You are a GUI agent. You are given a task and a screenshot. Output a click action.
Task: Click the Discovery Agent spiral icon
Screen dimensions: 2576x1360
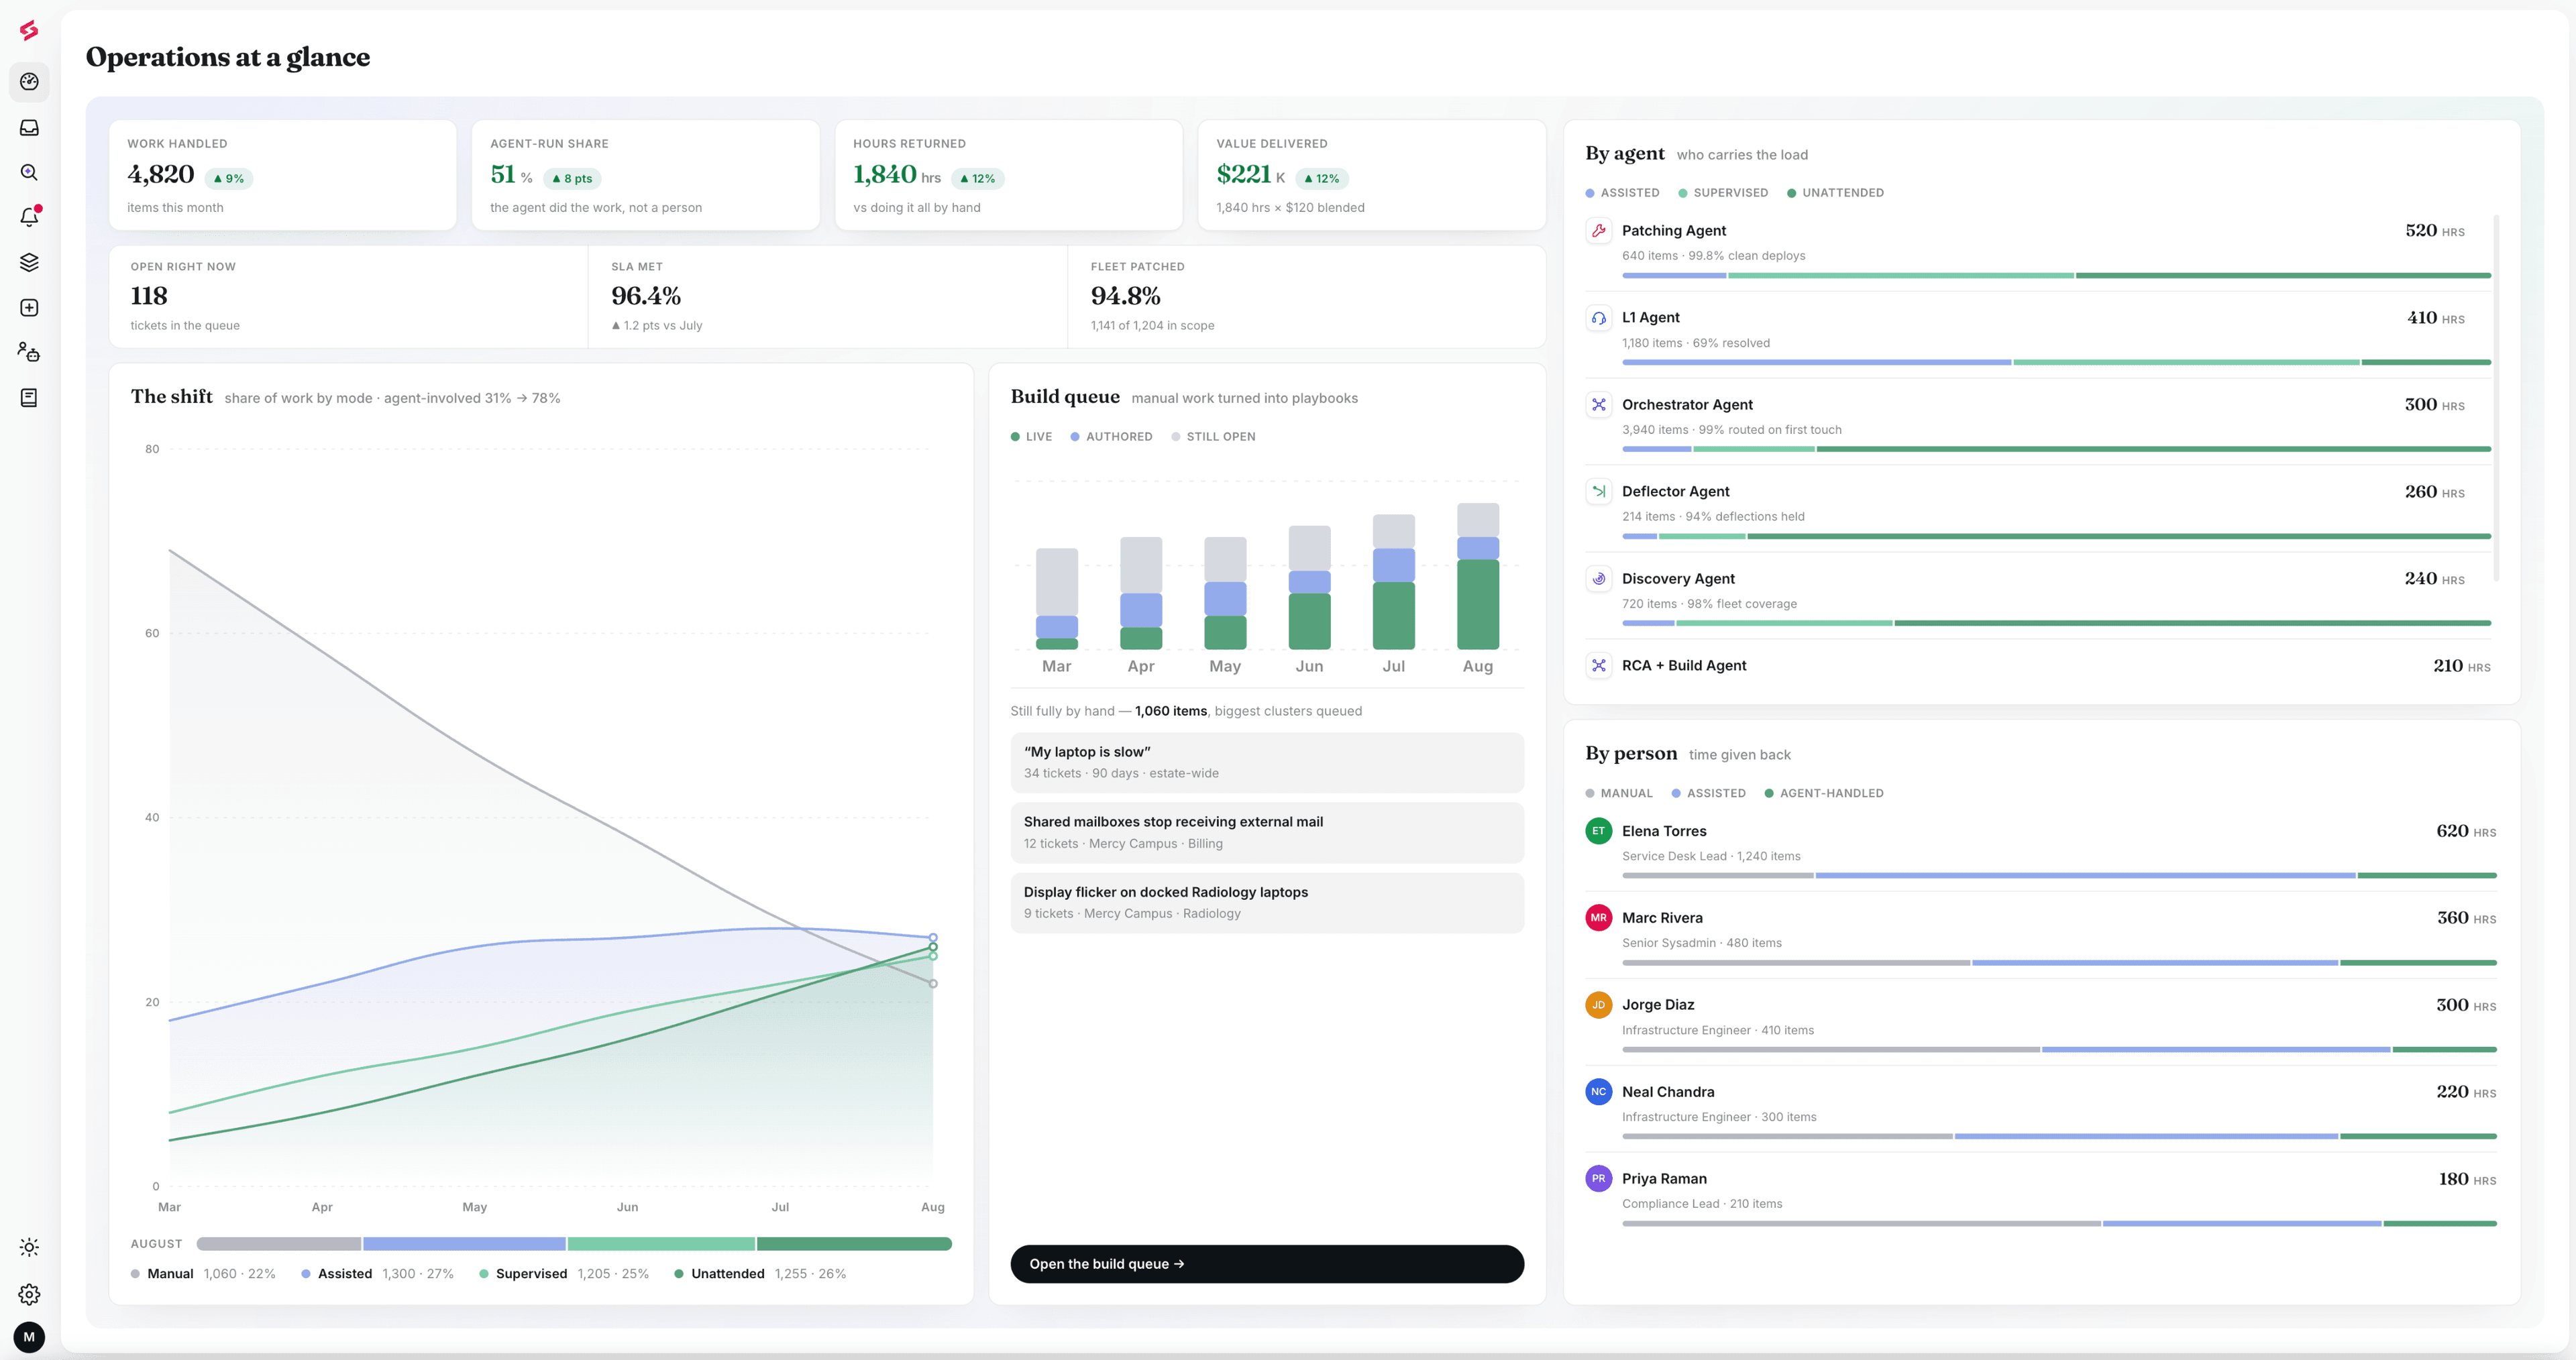(1599, 579)
